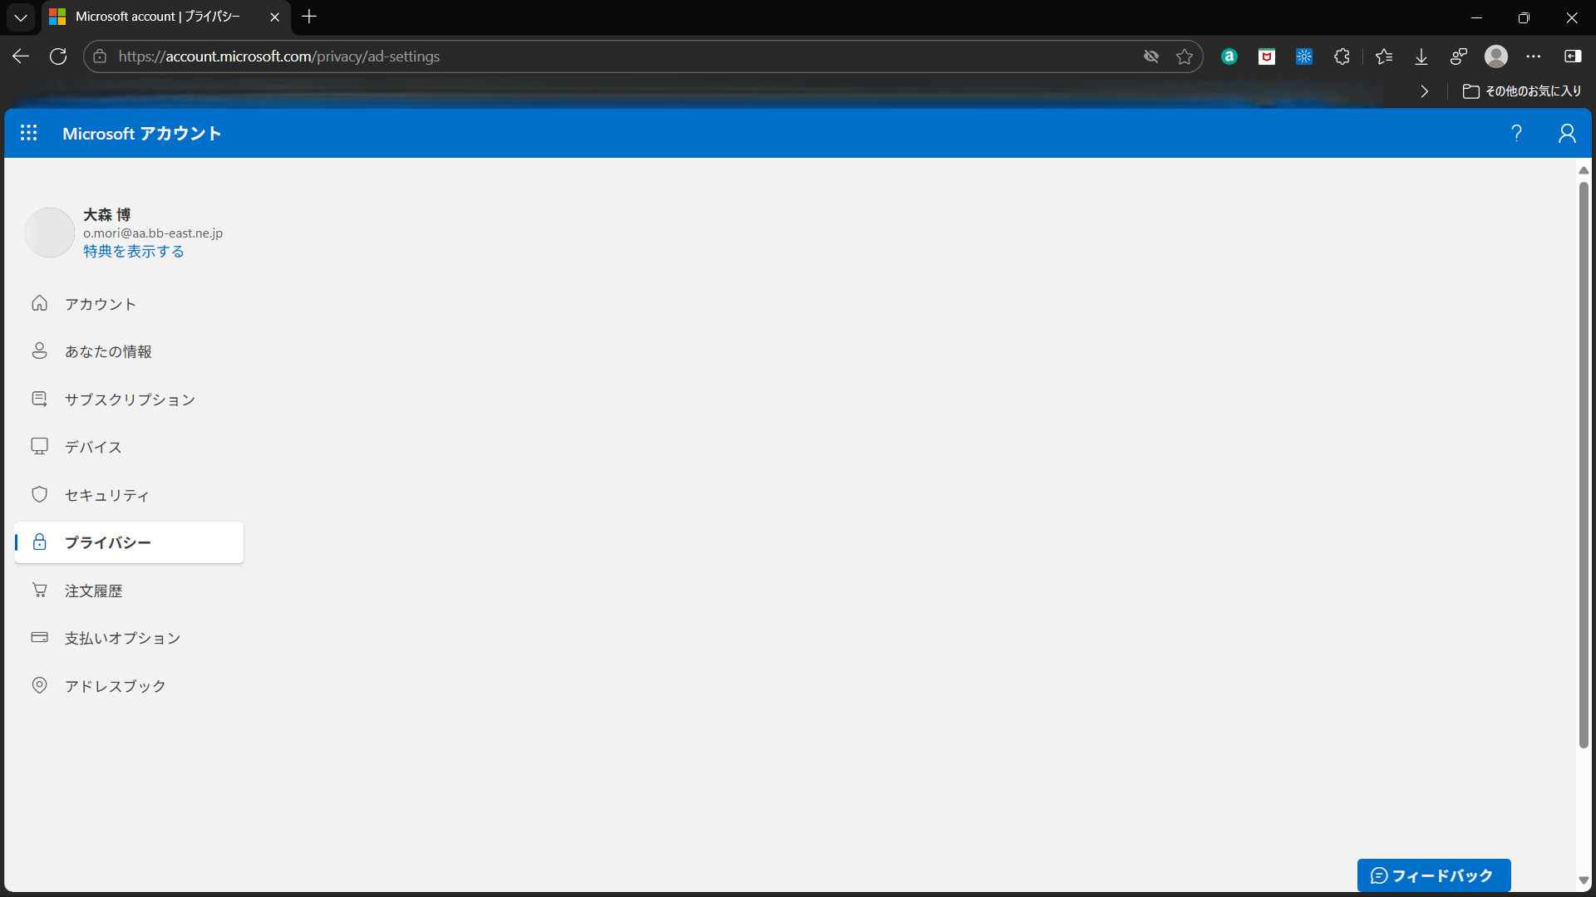This screenshot has height=897, width=1596.
Task: Click the page vertical scrollbar thumb
Action: [1584, 465]
